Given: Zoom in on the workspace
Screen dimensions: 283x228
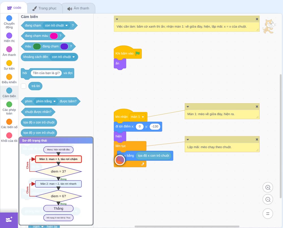Looking at the screenshot, I should [268, 188].
